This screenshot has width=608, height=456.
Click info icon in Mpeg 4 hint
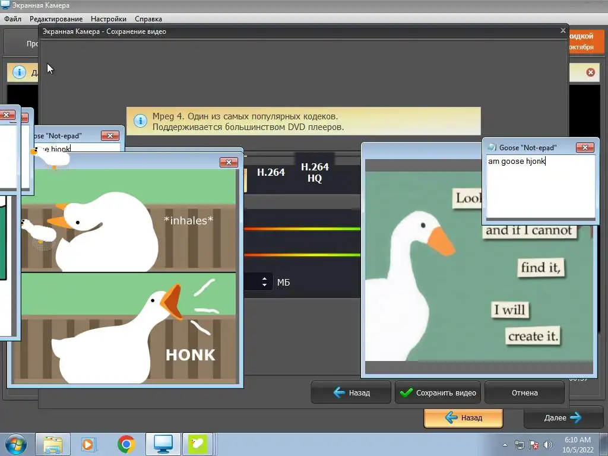(x=140, y=121)
